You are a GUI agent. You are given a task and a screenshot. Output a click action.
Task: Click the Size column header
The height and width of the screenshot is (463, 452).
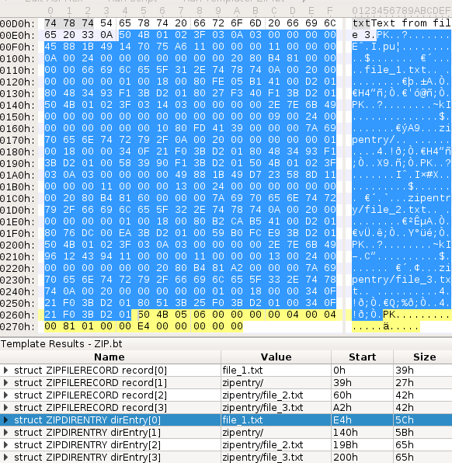click(x=424, y=357)
